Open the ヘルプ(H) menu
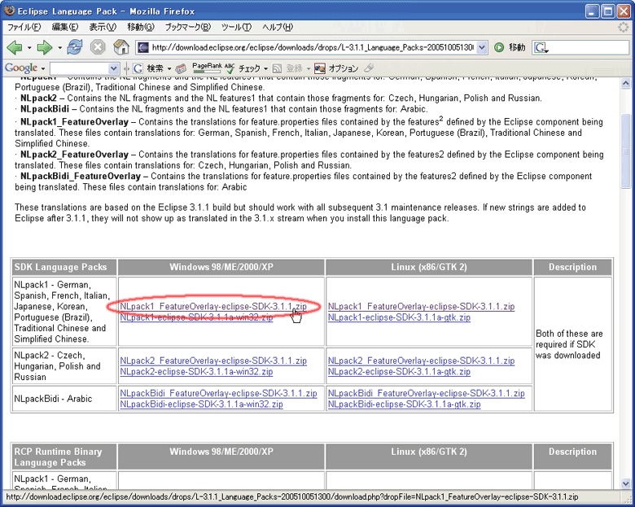The image size is (635, 507). [x=278, y=27]
